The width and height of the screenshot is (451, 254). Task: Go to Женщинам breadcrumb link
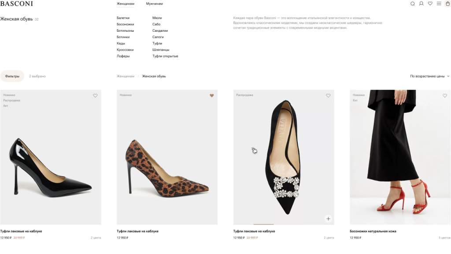click(126, 76)
